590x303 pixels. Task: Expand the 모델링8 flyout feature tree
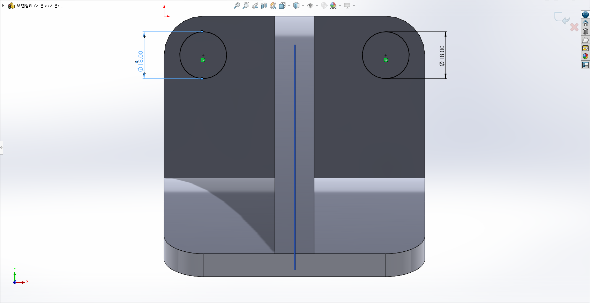3,6
